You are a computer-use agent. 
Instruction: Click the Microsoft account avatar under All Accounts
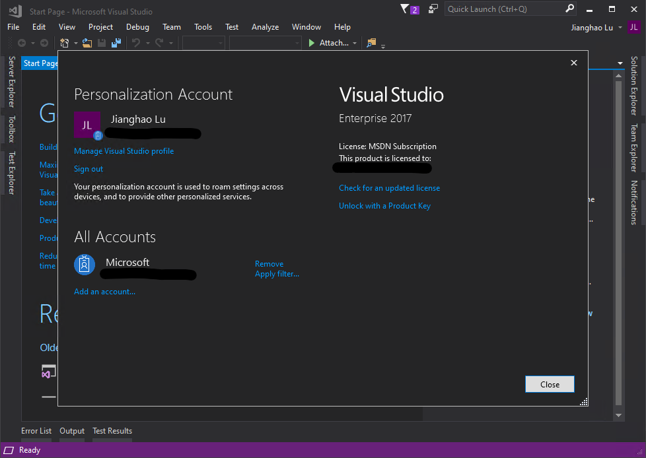click(x=84, y=265)
